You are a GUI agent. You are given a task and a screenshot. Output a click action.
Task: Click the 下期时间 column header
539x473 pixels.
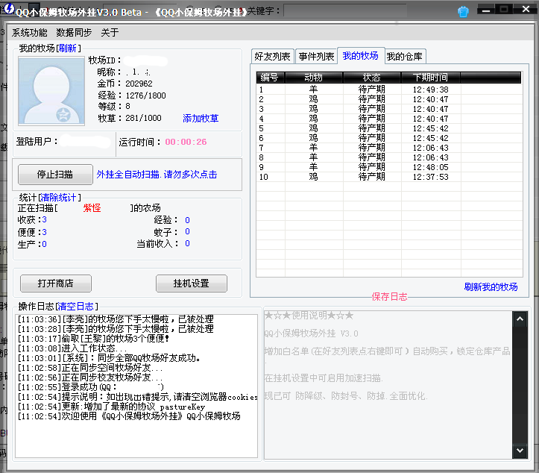pyautogui.click(x=431, y=78)
